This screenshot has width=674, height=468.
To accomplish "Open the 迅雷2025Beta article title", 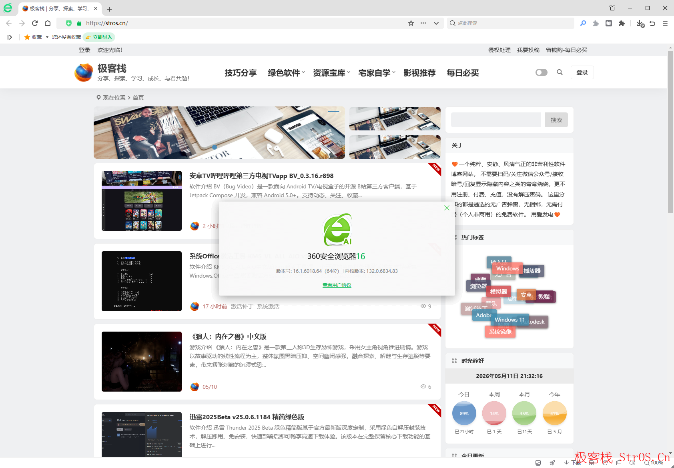I will click(247, 417).
